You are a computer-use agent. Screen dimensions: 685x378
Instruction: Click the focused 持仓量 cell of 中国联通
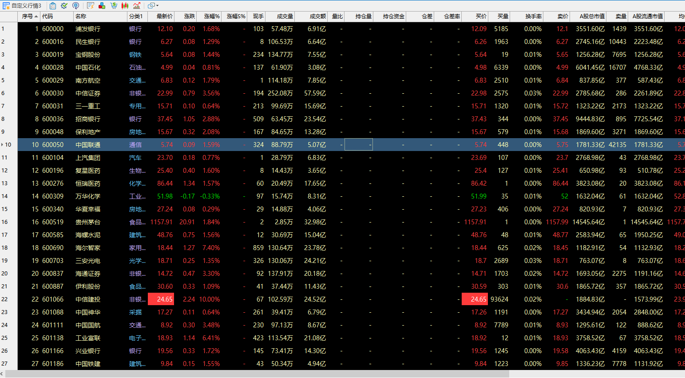tap(359, 145)
